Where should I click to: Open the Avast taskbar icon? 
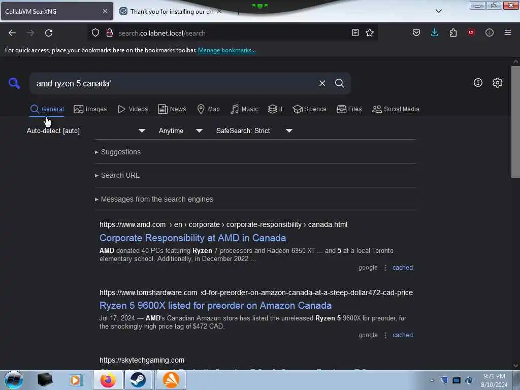(171, 380)
